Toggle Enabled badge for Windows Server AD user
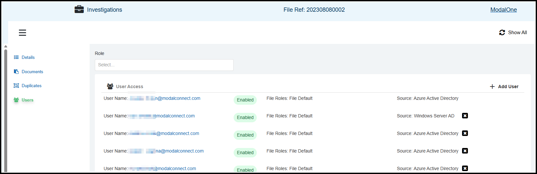Viewport: 537px width, 174px height. [245, 117]
